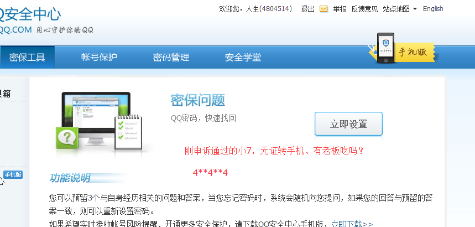475x227 pixels.
Task: Click the 密保问题 heading
Action: 198,100
